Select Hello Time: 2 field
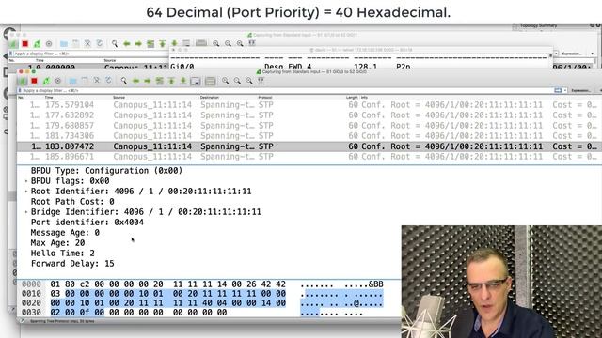 pyautogui.click(x=63, y=253)
